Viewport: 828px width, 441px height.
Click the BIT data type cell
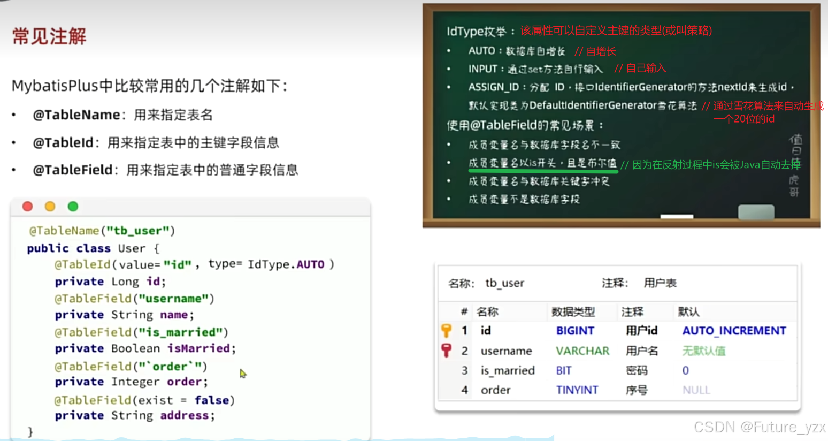click(564, 371)
